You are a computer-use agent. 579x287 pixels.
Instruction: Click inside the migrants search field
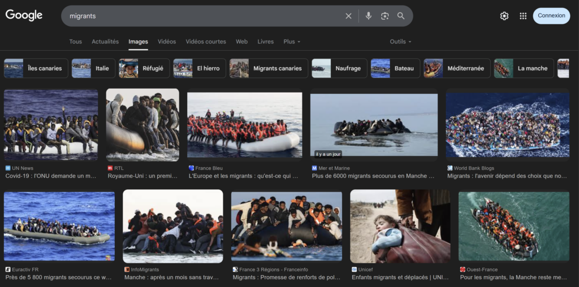204,16
